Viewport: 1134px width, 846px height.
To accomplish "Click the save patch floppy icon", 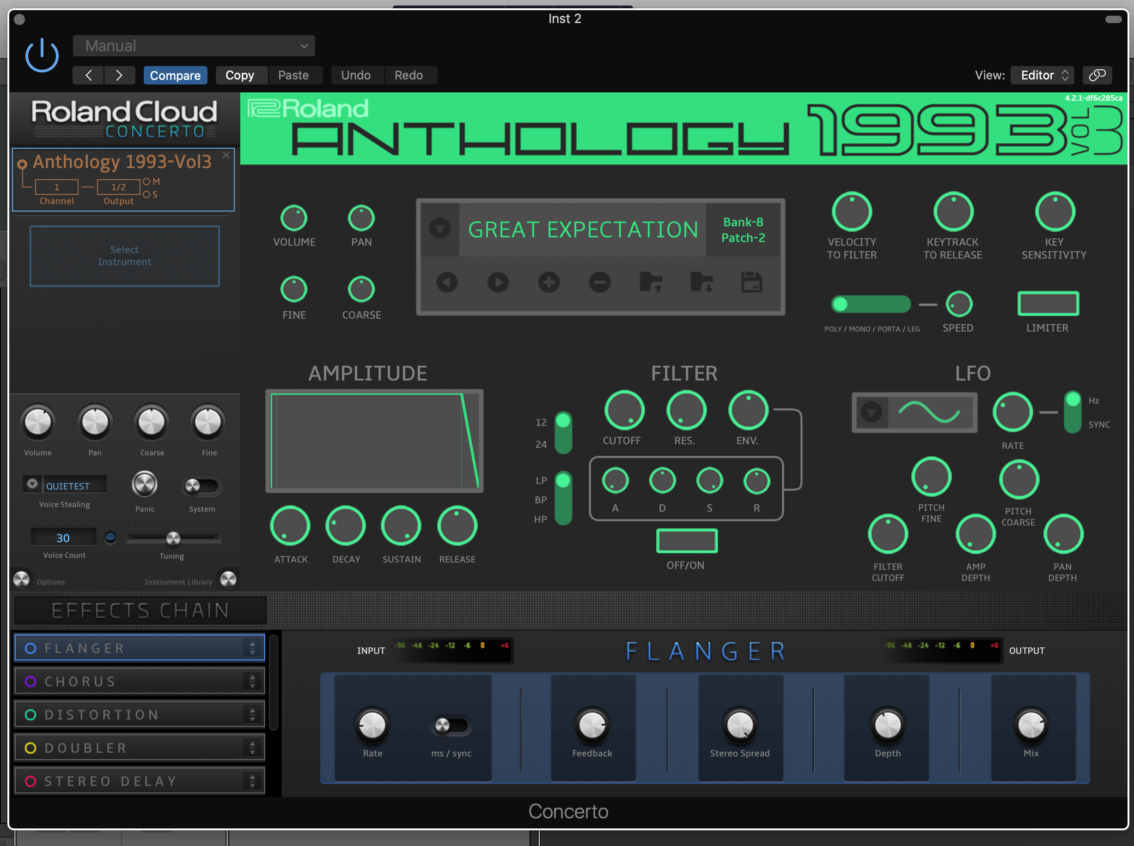I will click(751, 282).
